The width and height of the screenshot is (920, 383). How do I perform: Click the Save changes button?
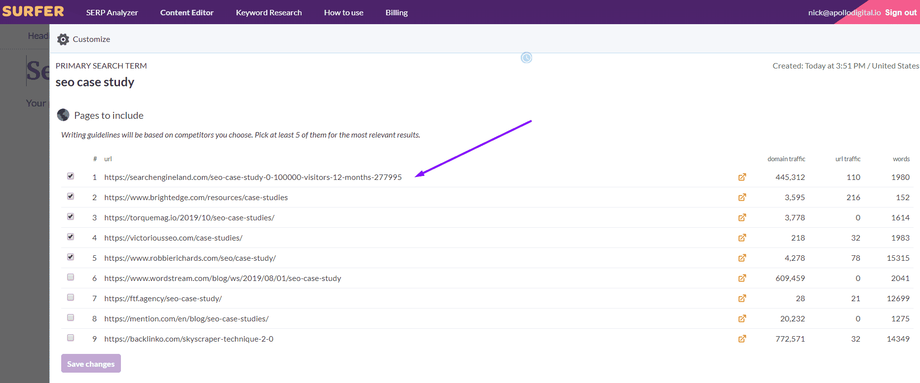pos(91,364)
